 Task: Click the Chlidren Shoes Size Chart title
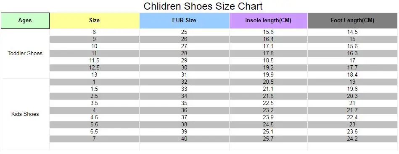pos(203,6)
